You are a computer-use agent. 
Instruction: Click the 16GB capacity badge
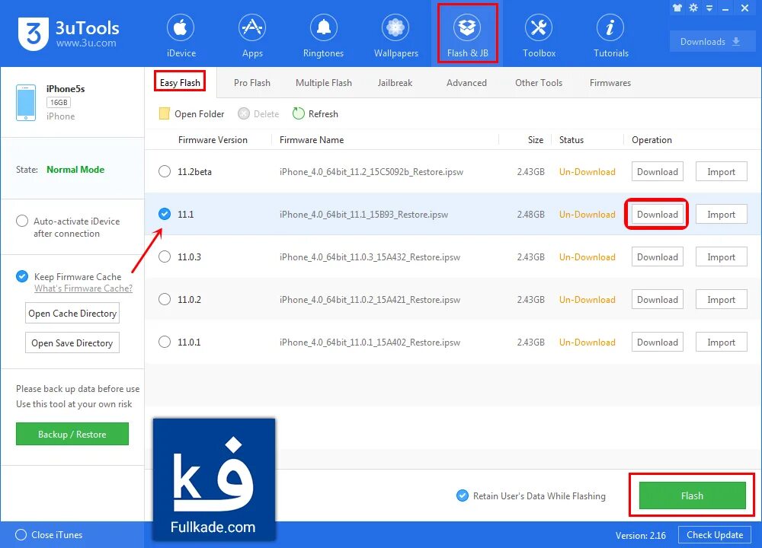pos(59,103)
